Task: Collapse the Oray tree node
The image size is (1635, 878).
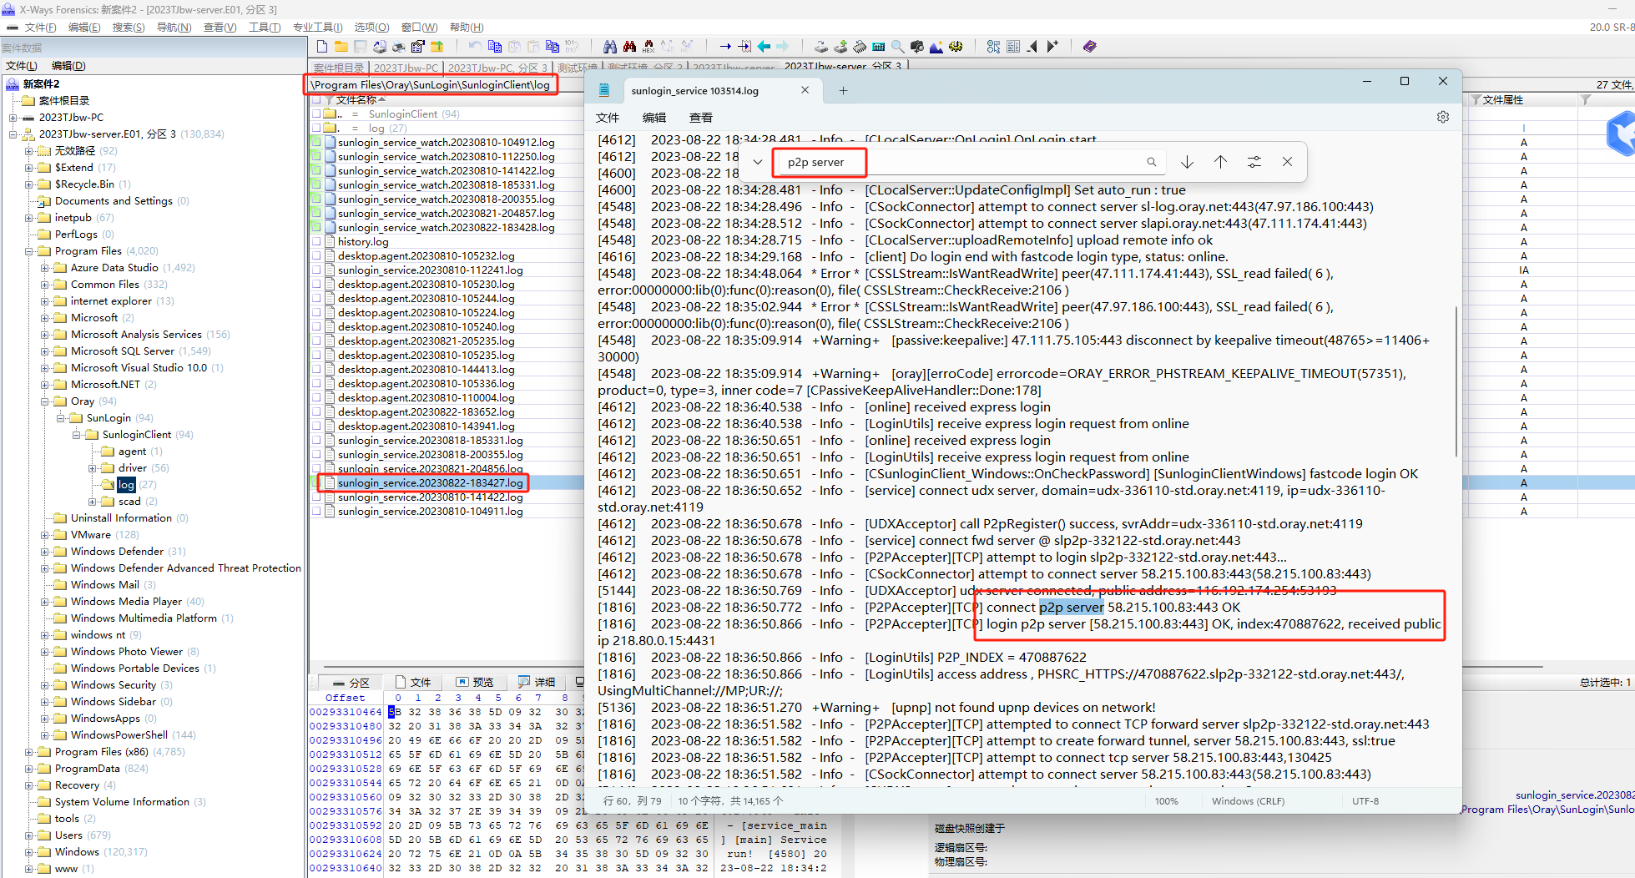Action: (x=45, y=401)
